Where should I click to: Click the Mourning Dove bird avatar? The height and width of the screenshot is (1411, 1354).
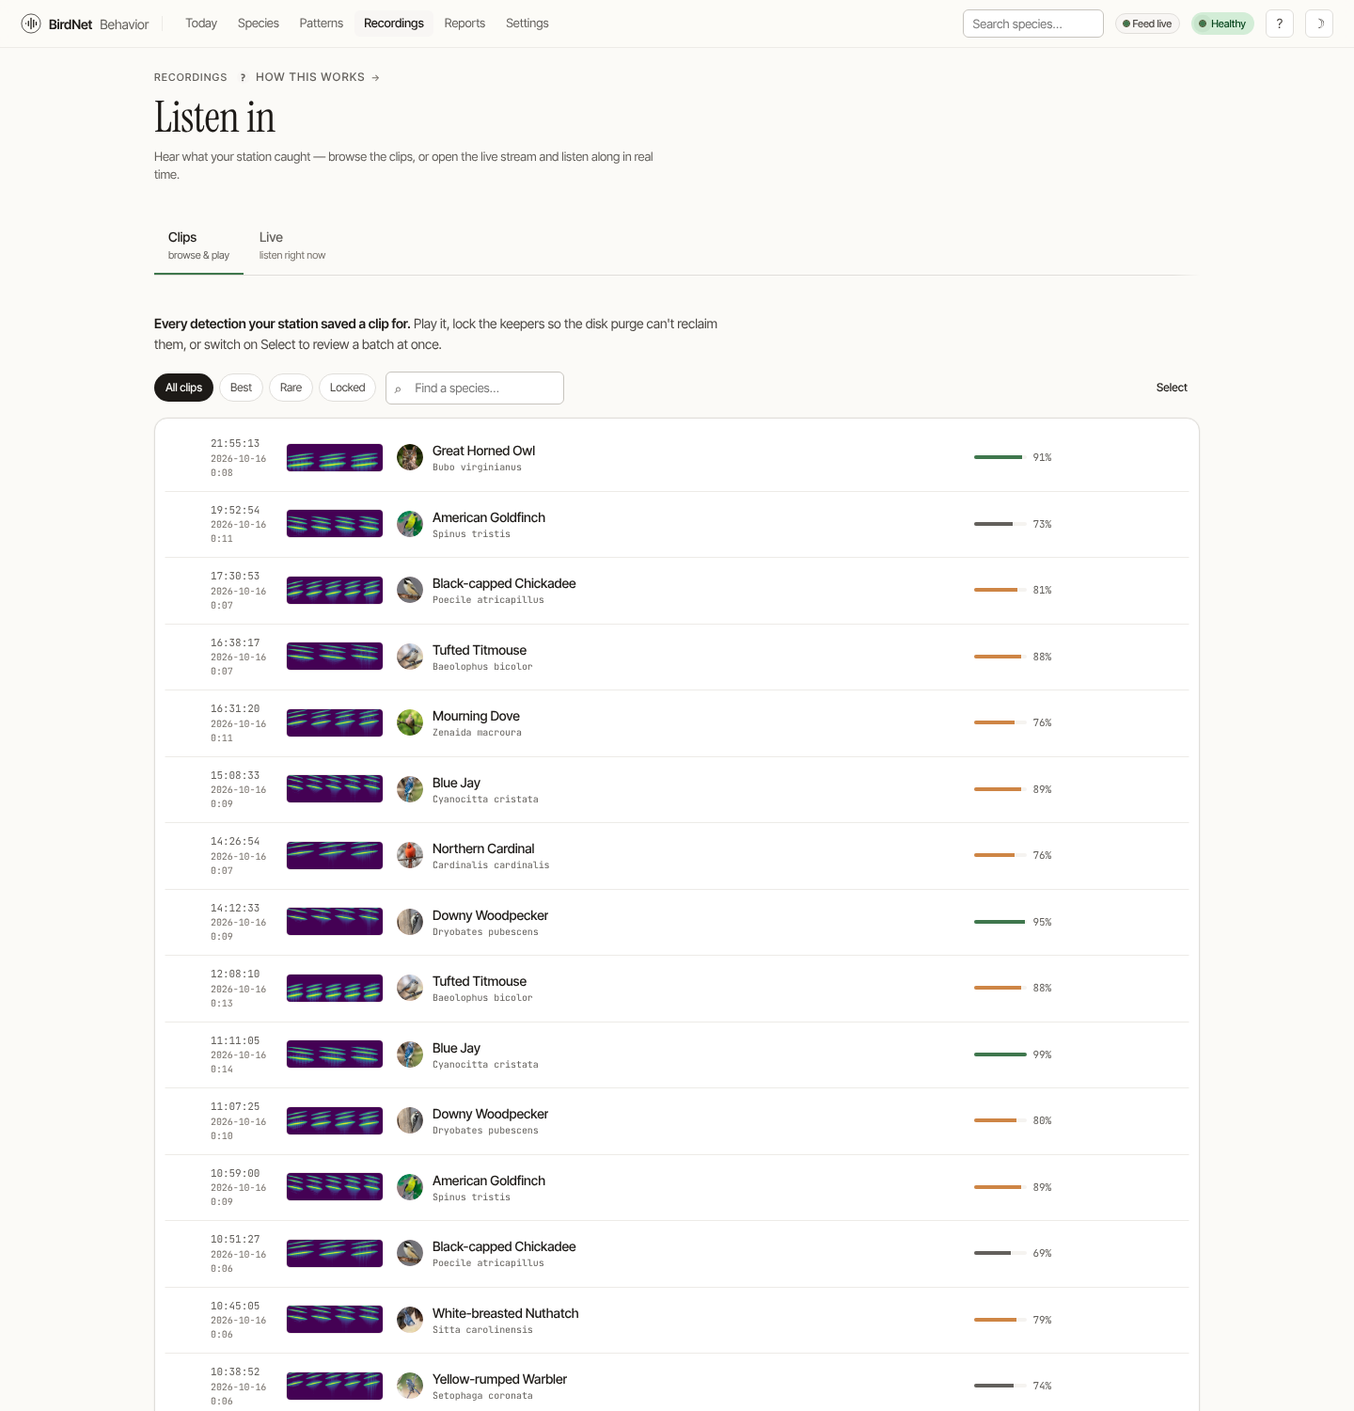click(x=410, y=722)
